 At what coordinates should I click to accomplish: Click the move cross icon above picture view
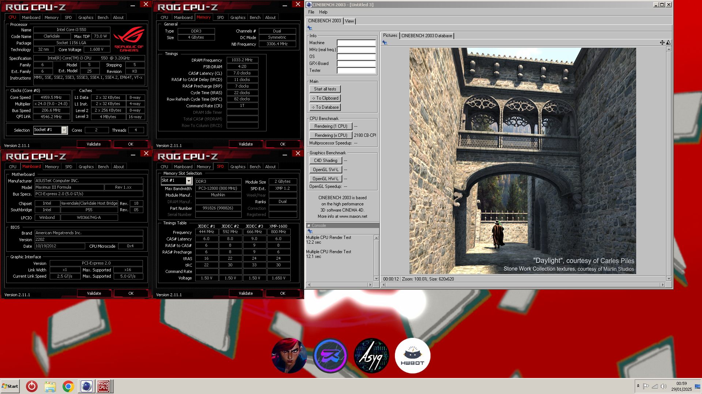(662, 43)
